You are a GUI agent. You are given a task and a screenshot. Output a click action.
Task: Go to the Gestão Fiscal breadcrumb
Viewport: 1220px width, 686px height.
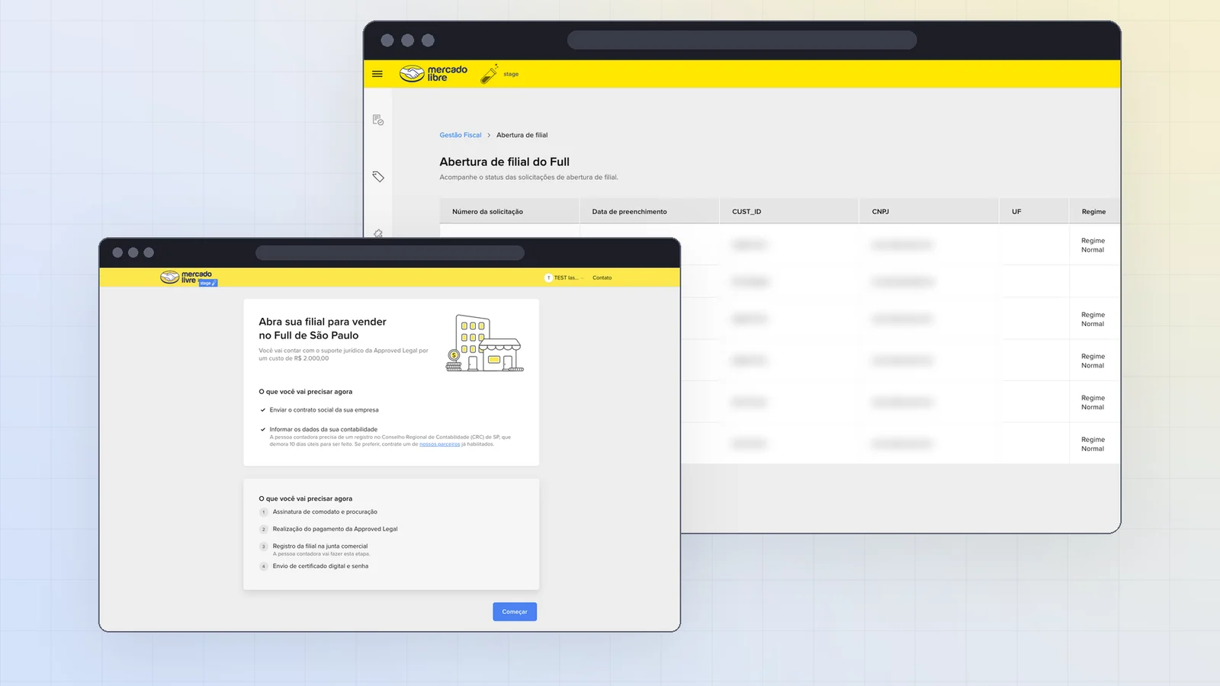click(x=461, y=135)
